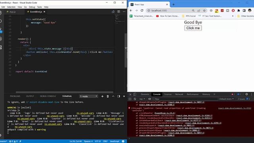Screen dimensions: 254x143
Task: Kill terminal using the trash icon
Action: coord(108,96)
